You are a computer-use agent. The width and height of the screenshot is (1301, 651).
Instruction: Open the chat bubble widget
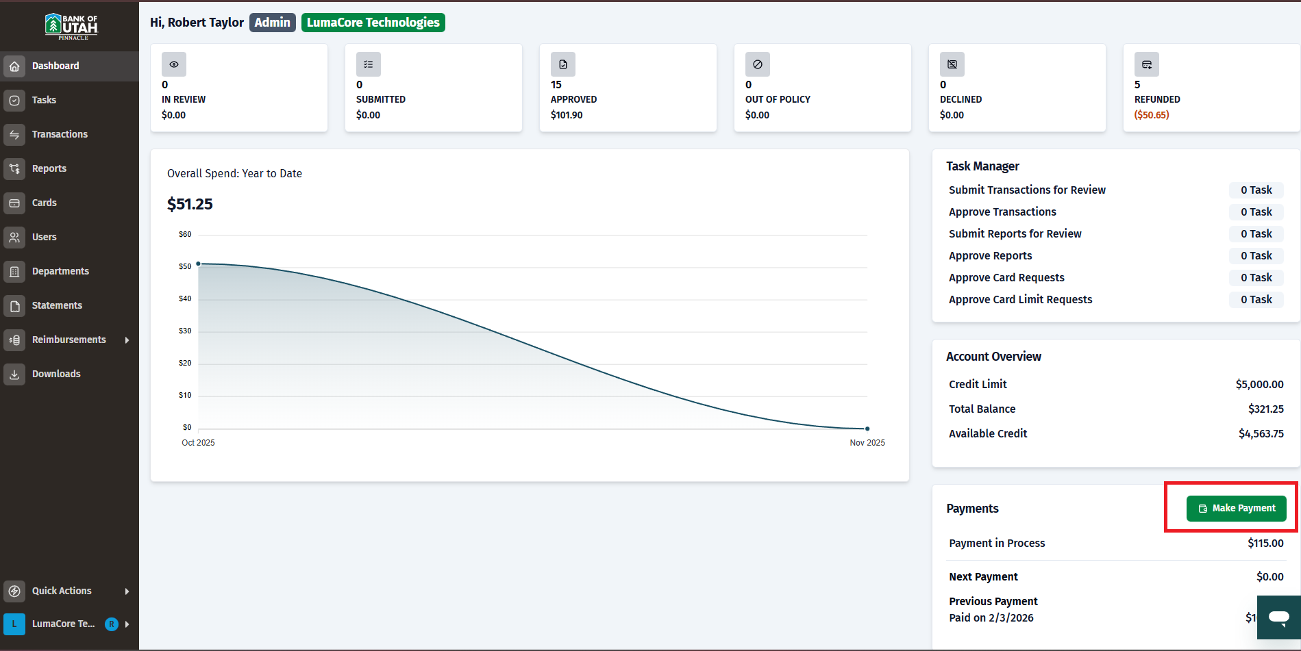point(1279,617)
